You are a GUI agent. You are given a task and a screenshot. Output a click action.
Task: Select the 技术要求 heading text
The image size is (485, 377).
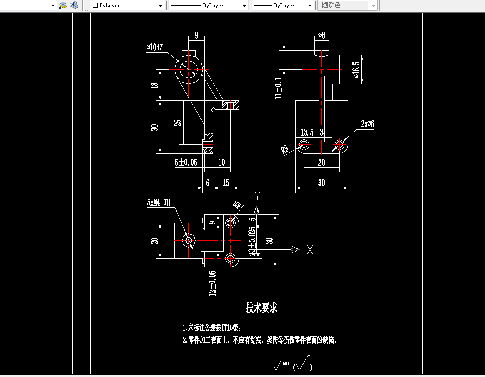pyautogui.click(x=262, y=308)
